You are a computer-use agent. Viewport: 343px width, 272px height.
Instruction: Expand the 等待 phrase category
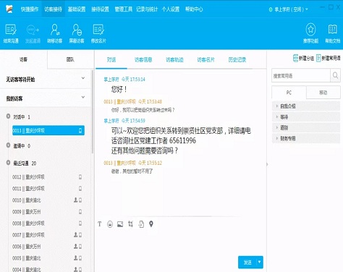[x=306, y=117]
